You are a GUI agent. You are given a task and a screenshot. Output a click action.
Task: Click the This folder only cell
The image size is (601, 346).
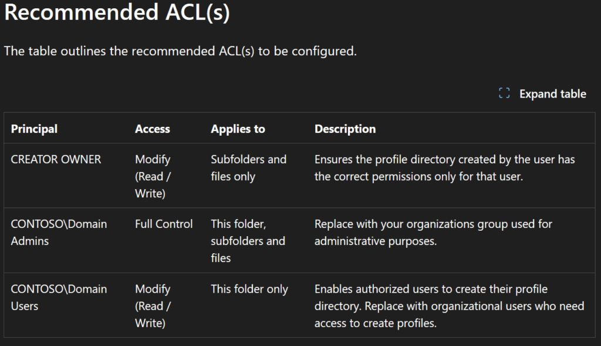pos(249,289)
